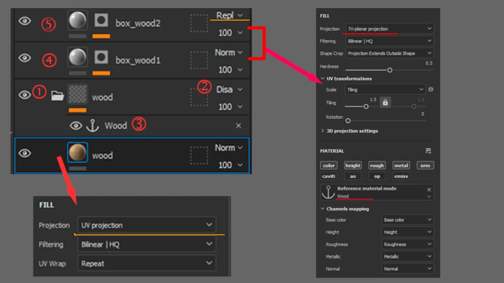Select the wood fill layer material thumbnail
This screenshot has height=283, width=504.
pyautogui.click(x=77, y=153)
